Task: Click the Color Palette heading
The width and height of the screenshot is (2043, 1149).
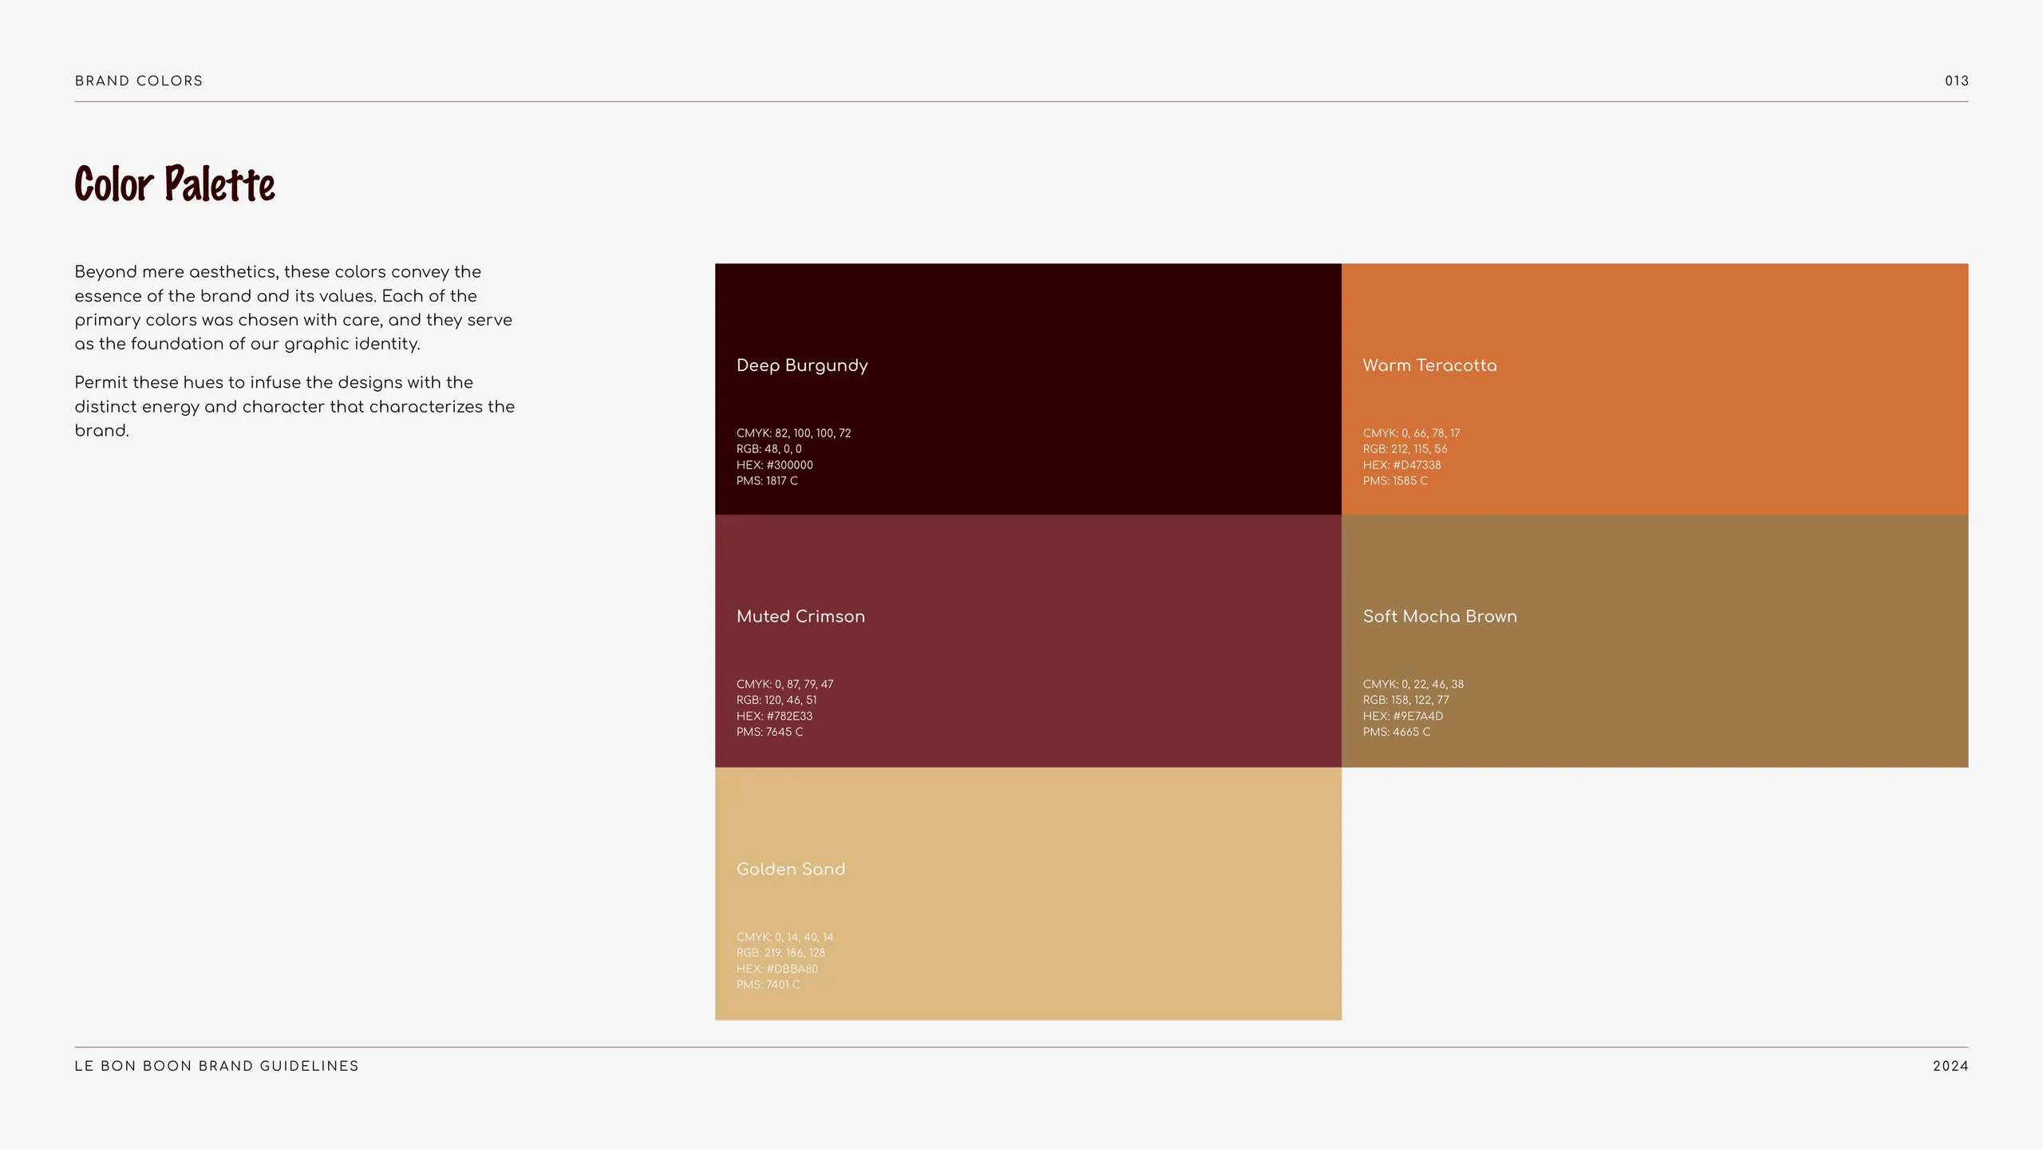Action: coord(175,184)
